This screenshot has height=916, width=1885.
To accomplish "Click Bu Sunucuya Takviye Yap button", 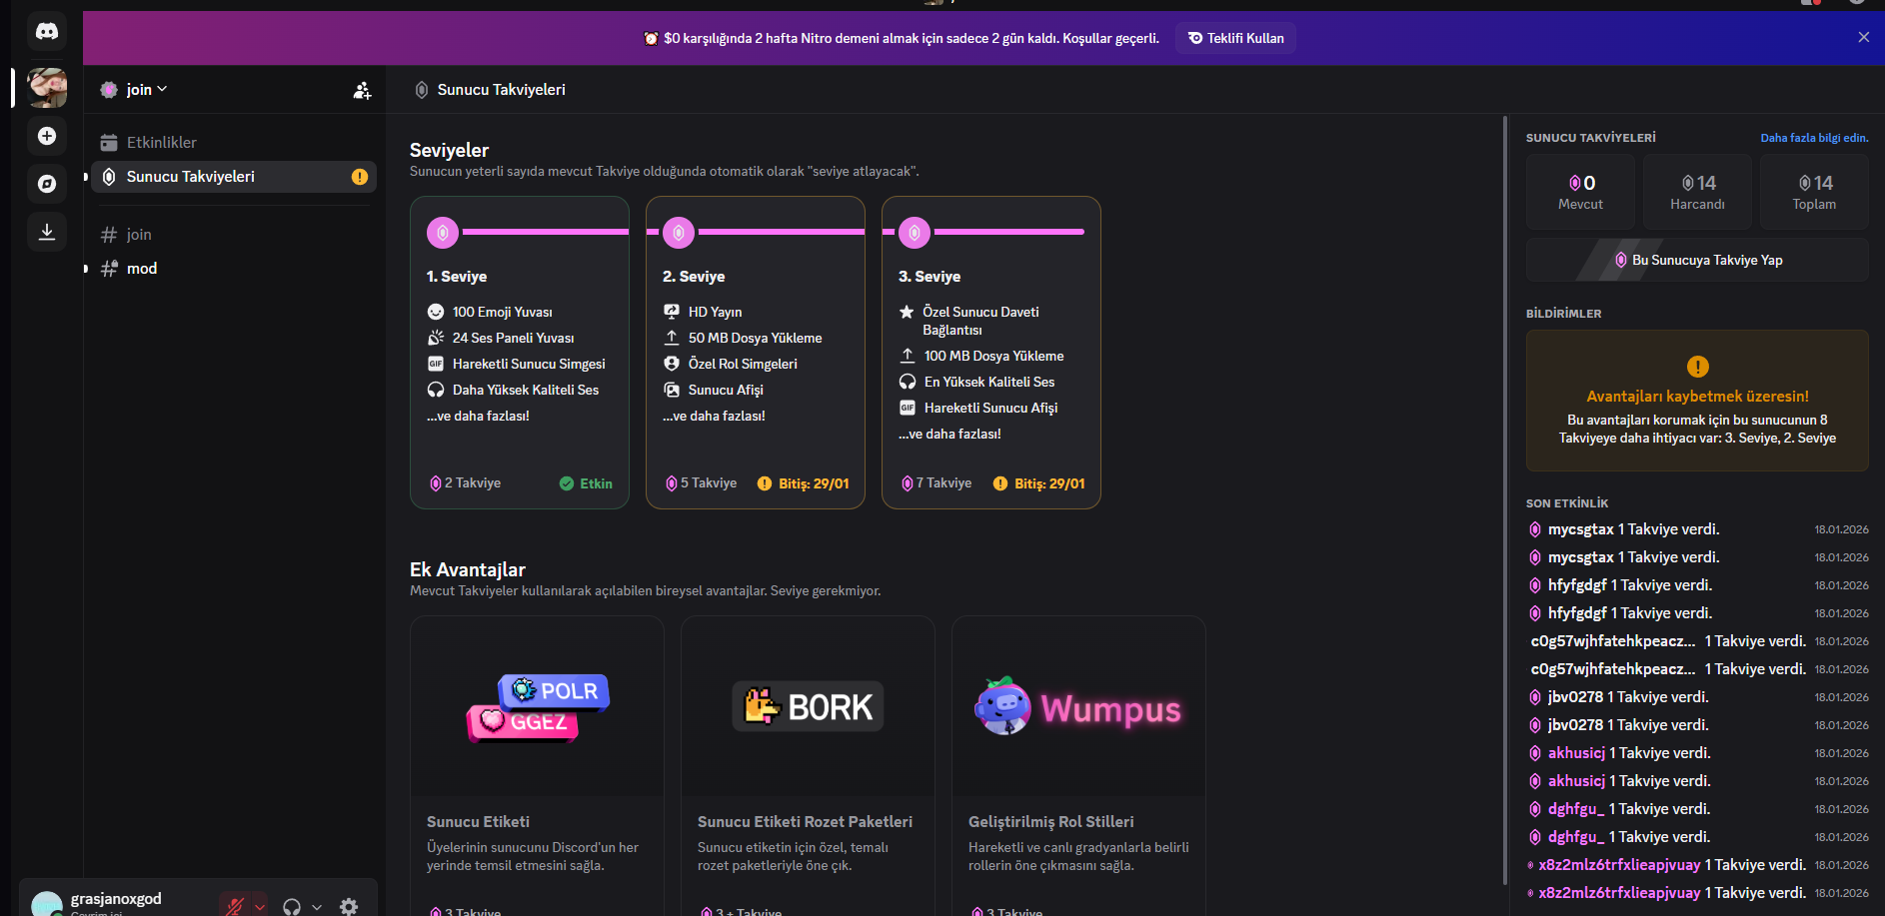I will pos(1697,260).
